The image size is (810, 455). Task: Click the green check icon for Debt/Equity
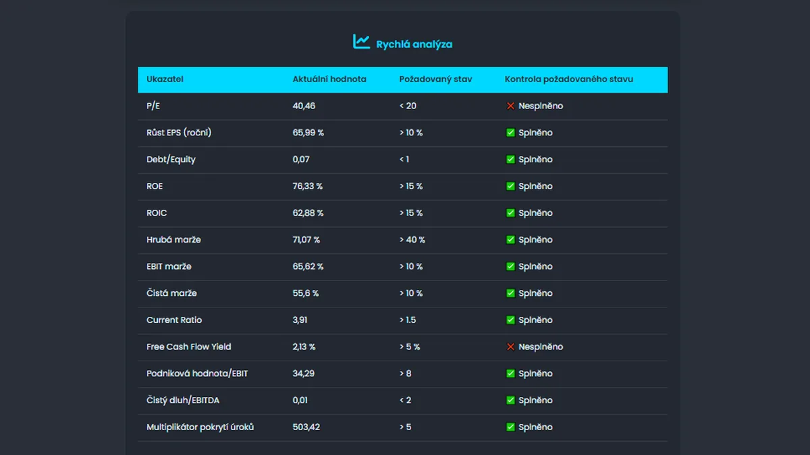(511, 160)
